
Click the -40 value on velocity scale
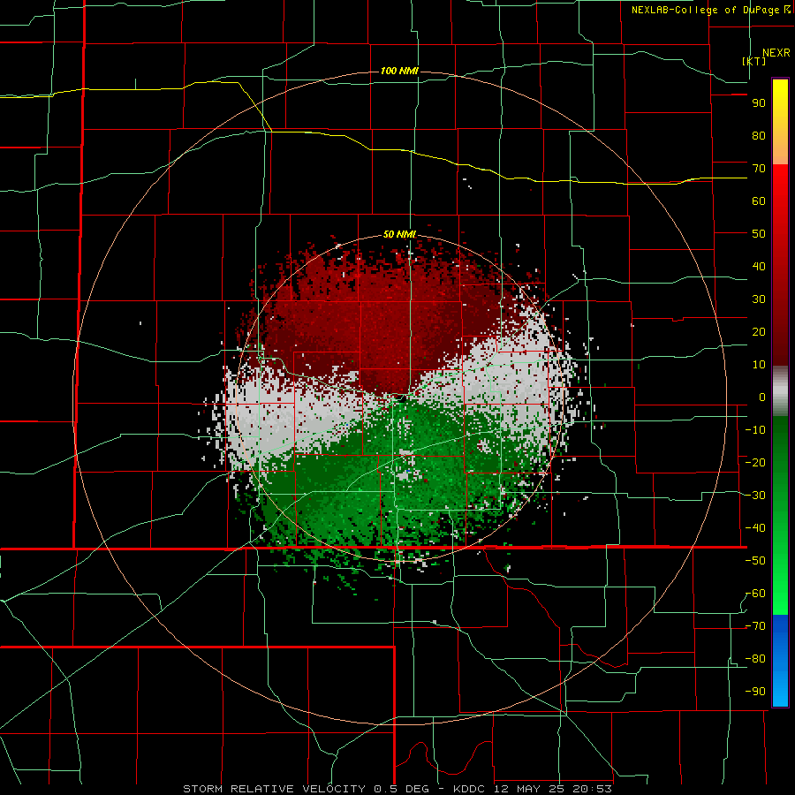pos(755,528)
